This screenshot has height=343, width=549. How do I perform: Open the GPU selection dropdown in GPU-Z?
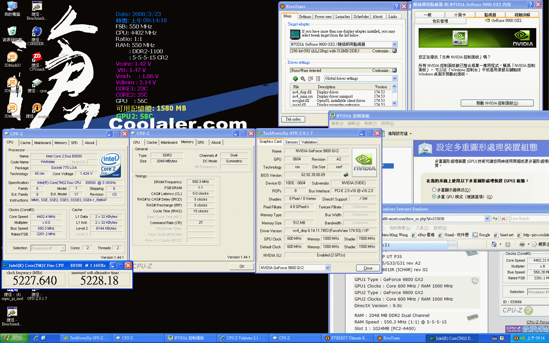tap(327, 268)
